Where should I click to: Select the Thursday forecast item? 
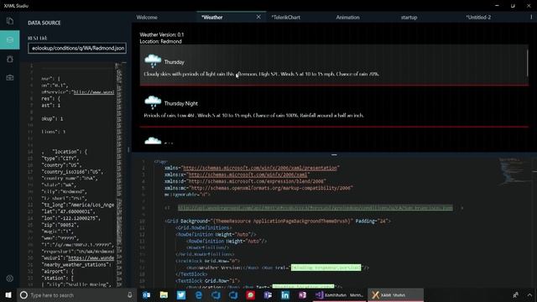[x=334, y=65]
